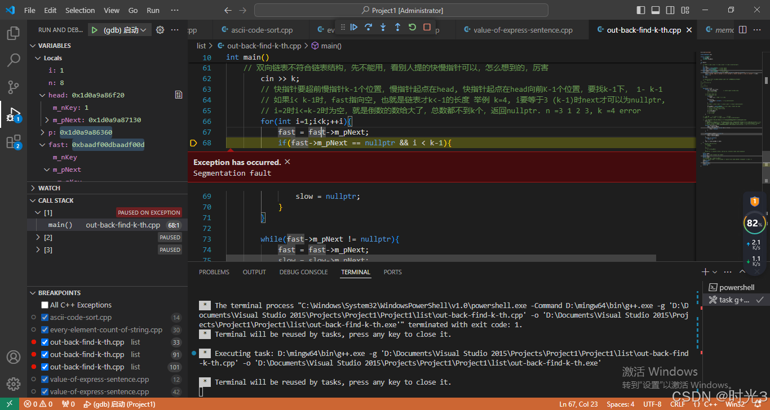
Task: Open the Explorer view in activity bar
Action: (x=14, y=33)
